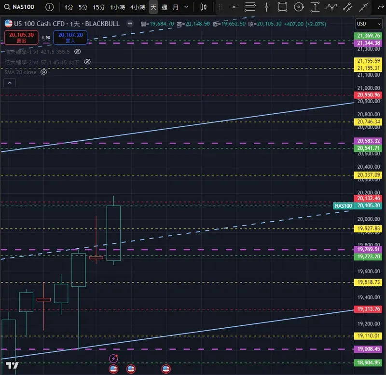Click the 20,950.96 red price label
Screen dimensions: 386x375
368,95
